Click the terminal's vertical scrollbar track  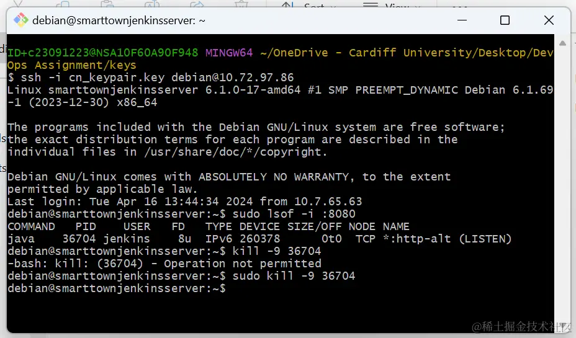pos(562,184)
